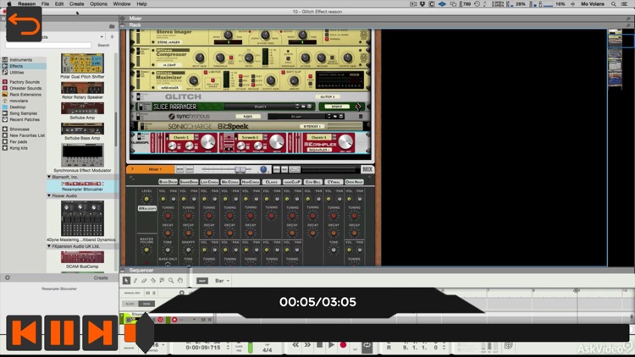The width and height of the screenshot is (635, 357).
Task: Open macOS Spotlight search icon
Action: (x=614, y=3)
